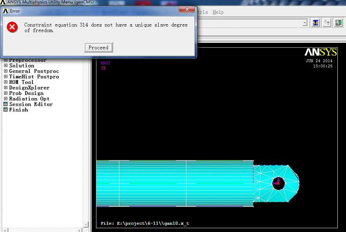346x232 pixels.
Task: Click the Reset Picking toolbar icon
Action: click(327, 23)
